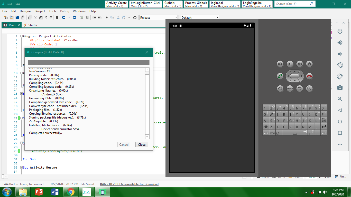
Task: Click the Block comment toolbar icon
Action: coord(81,17)
